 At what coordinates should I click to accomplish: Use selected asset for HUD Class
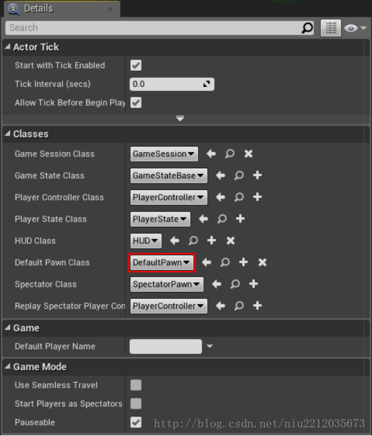click(x=175, y=240)
